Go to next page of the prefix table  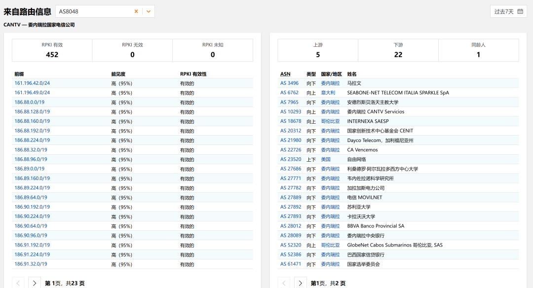35,283
